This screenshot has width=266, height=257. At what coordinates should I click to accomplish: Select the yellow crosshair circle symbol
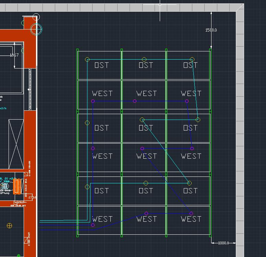click(9, 225)
